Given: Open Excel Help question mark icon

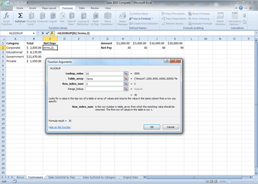Looking at the screenshot, I should pyautogui.click(x=241, y=8).
